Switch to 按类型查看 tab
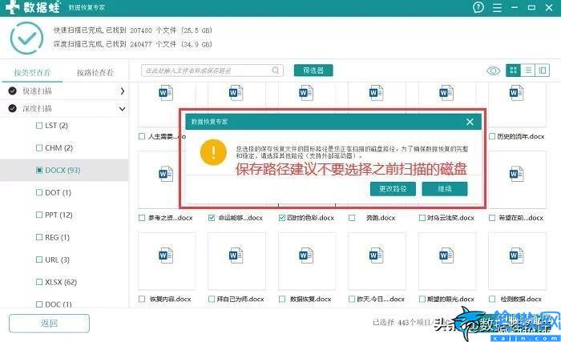This screenshot has height=342, width=561. (x=32, y=73)
